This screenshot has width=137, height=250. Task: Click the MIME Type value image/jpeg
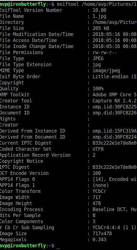point(106,71)
